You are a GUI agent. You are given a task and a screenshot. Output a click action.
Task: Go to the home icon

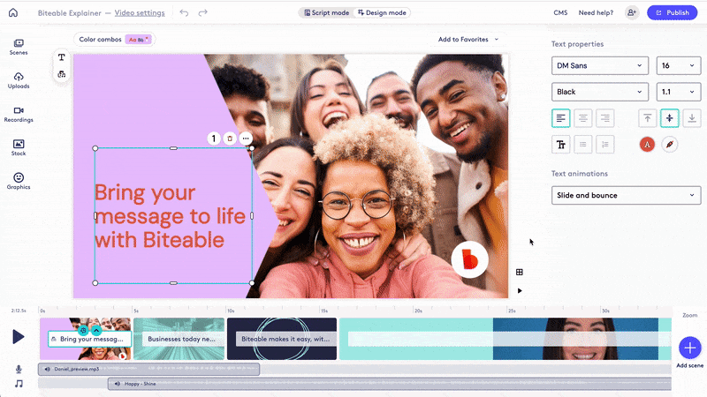pos(13,12)
